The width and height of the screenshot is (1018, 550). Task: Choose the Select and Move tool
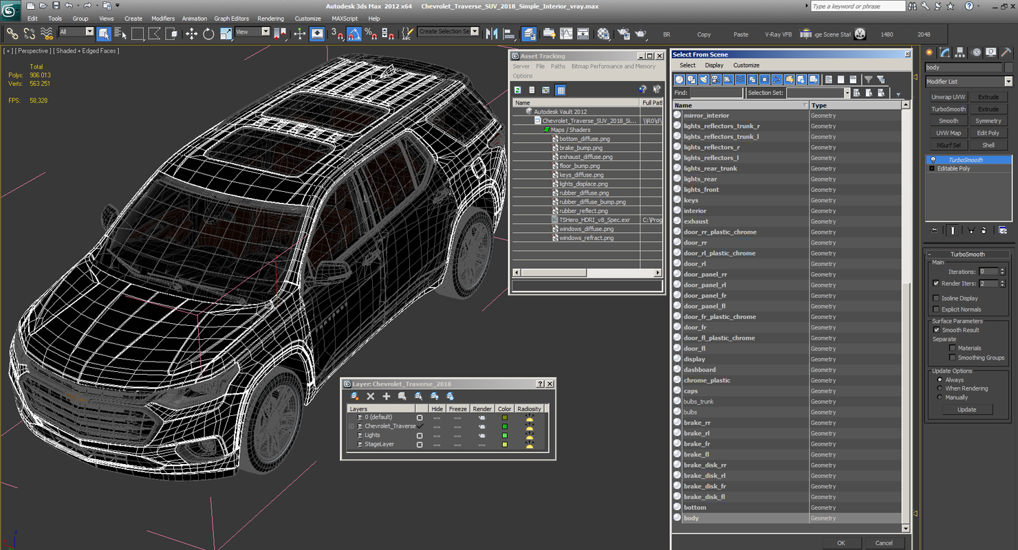[x=191, y=33]
